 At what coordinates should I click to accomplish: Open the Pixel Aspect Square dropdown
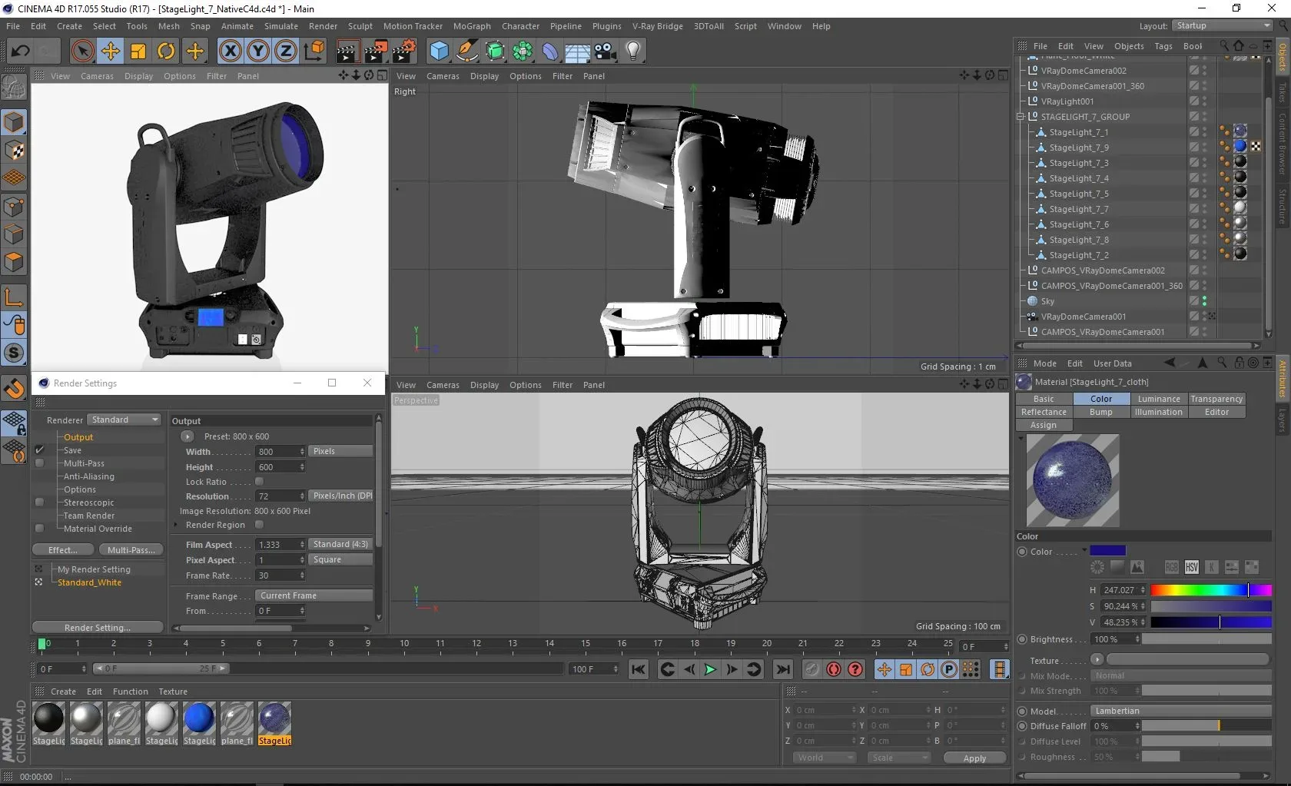tap(340, 559)
